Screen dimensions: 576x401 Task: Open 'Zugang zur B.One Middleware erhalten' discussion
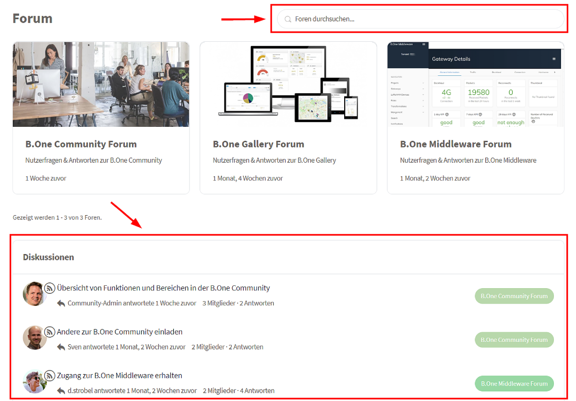[x=120, y=376]
